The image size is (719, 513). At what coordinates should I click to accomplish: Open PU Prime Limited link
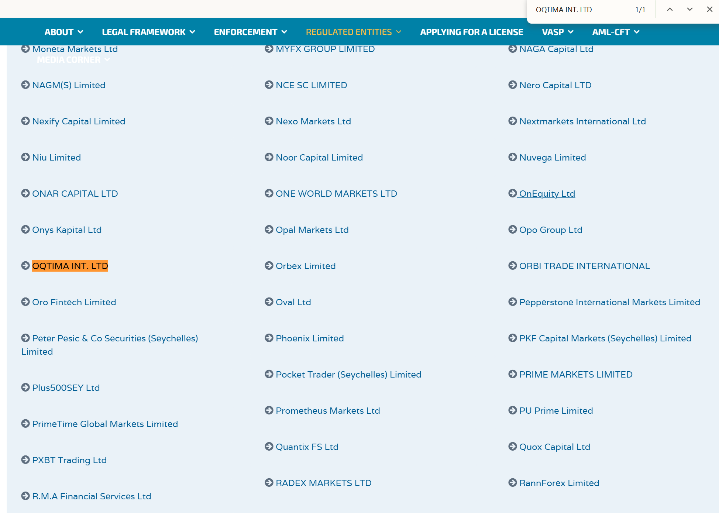coord(556,411)
